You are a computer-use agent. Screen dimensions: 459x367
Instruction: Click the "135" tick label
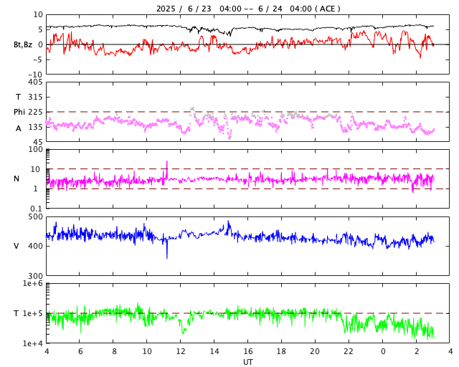point(35,127)
